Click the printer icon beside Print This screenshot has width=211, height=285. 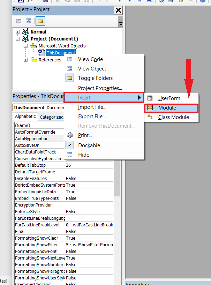click(x=70, y=135)
